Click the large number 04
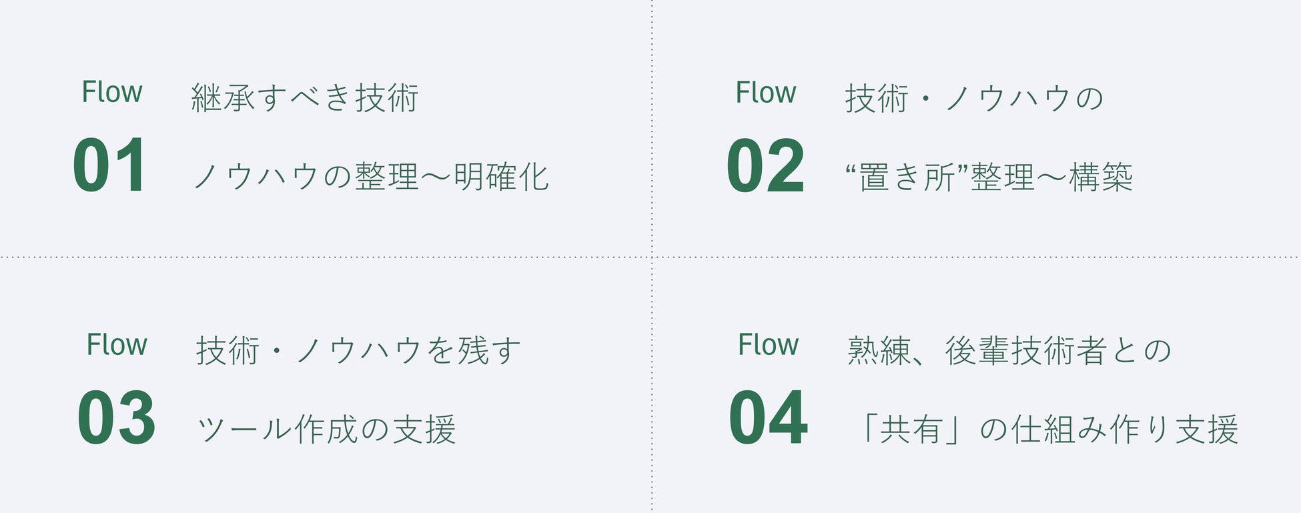This screenshot has height=513, width=1301. tap(768, 418)
